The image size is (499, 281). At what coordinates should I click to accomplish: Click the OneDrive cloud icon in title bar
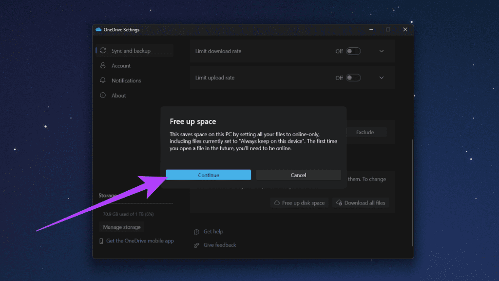[98, 29]
